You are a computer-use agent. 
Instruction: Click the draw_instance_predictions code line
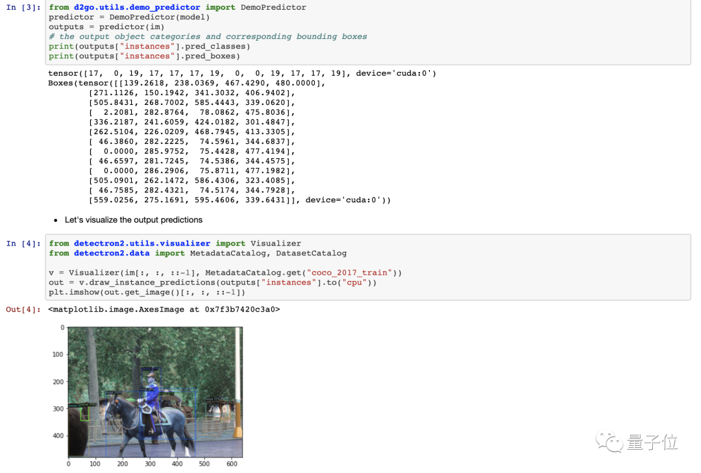click(213, 283)
